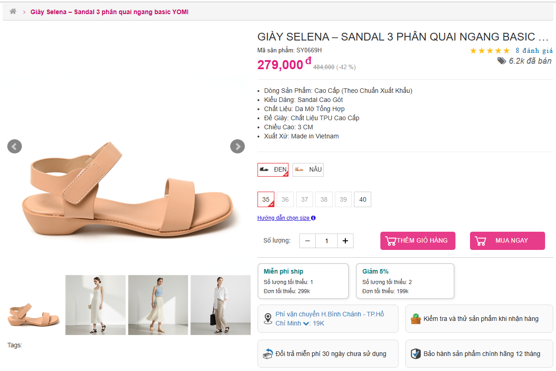Select size 35
This screenshot has height=371, width=556.
pyautogui.click(x=266, y=199)
